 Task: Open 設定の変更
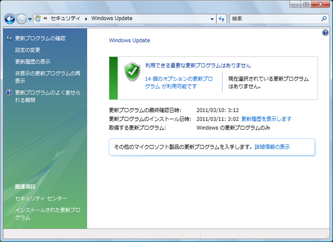28,50
